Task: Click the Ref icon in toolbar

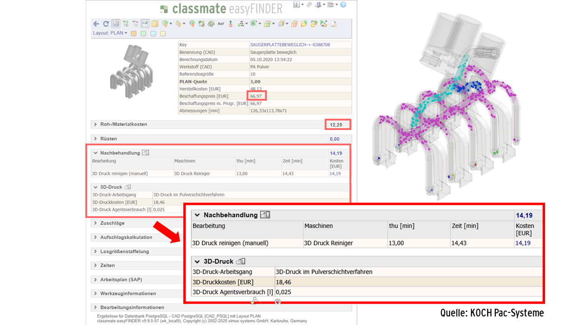Action: (x=221, y=23)
